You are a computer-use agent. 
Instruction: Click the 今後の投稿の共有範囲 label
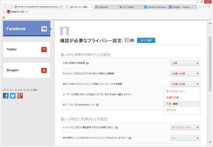[74, 63]
